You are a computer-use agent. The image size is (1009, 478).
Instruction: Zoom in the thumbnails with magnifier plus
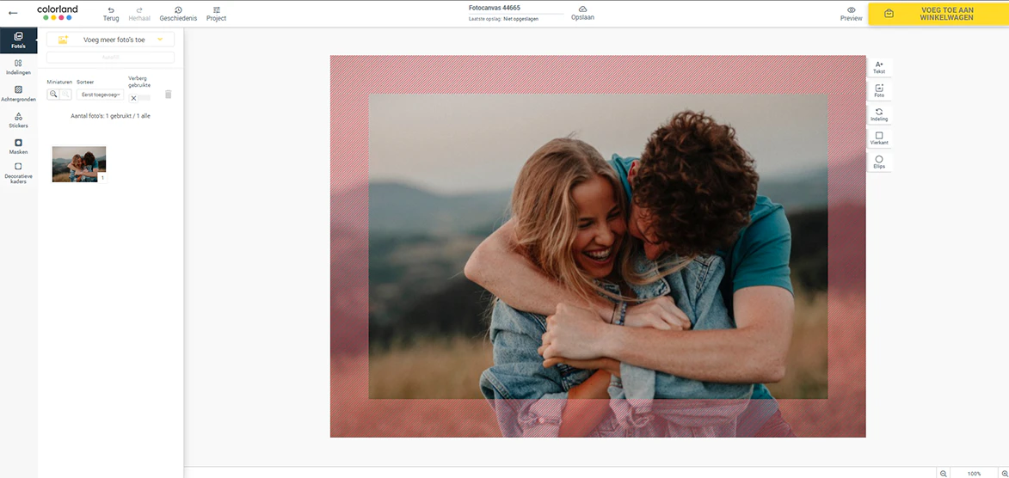point(65,95)
